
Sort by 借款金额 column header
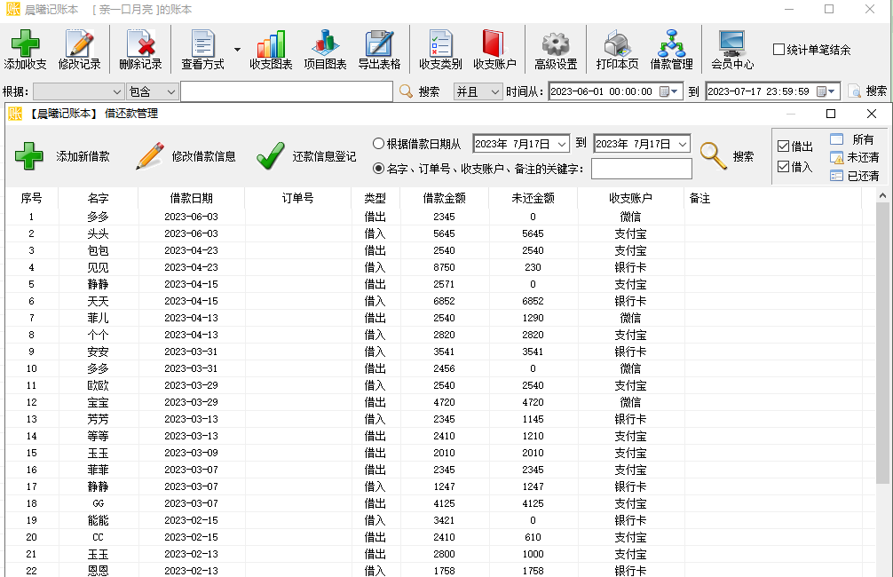pyautogui.click(x=444, y=198)
